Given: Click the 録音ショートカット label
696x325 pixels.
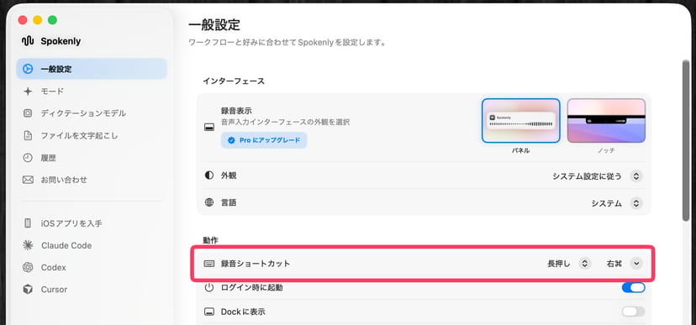Looking at the screenshot, I should coord(256,264).
